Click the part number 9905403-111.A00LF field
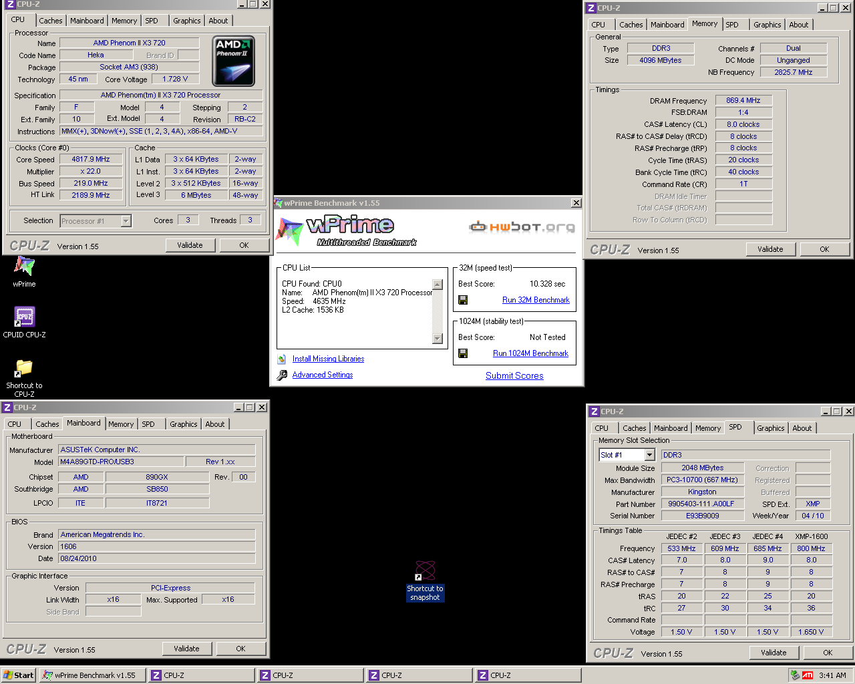Image resolution: width=855 pixels, height=684 pixels. [702, 504]
